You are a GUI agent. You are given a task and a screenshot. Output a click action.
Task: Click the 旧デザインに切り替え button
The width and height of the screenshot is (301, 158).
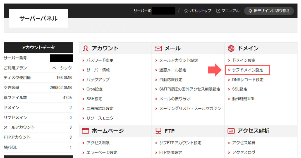tap(269, 11)
